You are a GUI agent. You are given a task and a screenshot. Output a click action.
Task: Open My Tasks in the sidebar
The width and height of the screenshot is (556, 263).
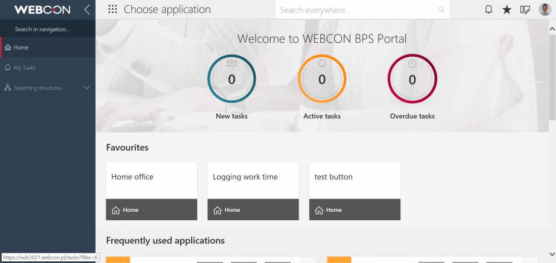[48, 67]
